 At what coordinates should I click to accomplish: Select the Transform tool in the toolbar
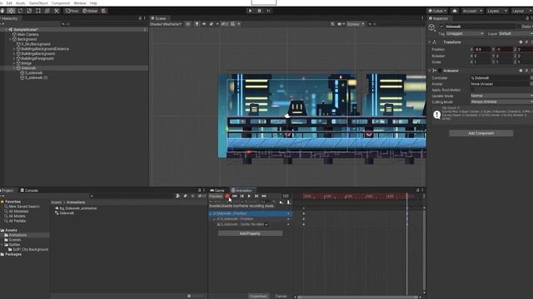pyautogui.click(x=47, y=11)
